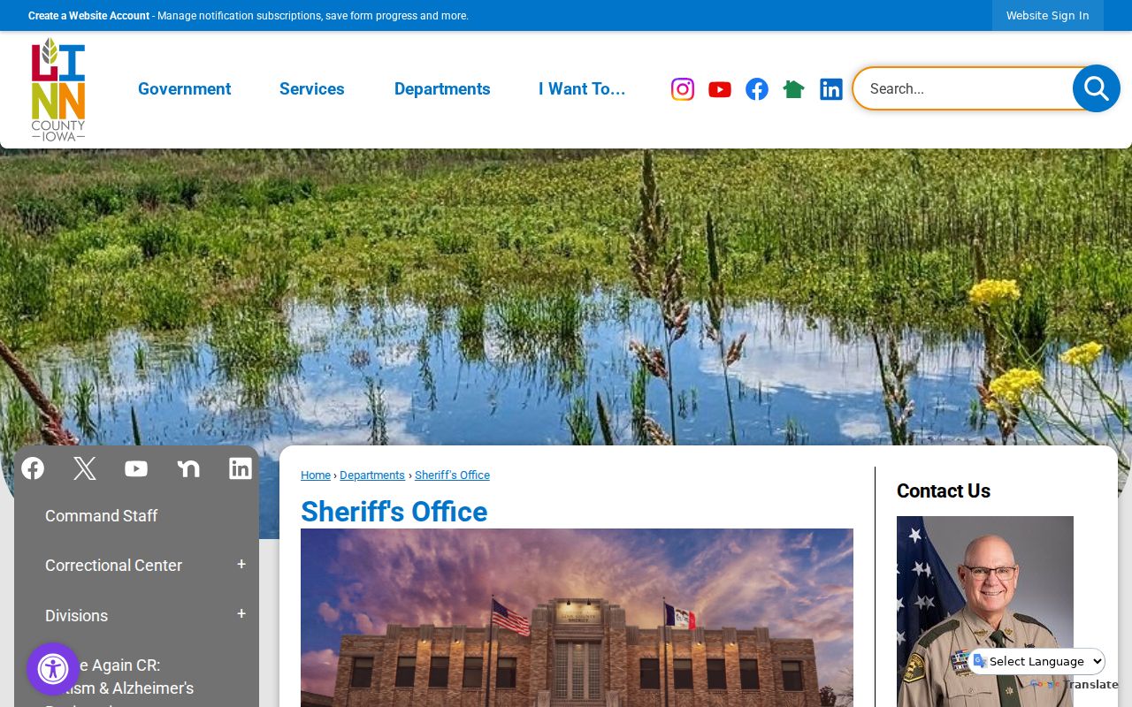1132x707 pixels.
Task: Open the Government menu
Action: pyautogui.click(x=184, y=89)
